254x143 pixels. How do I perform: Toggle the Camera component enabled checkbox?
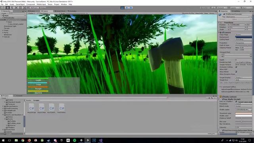223,33
